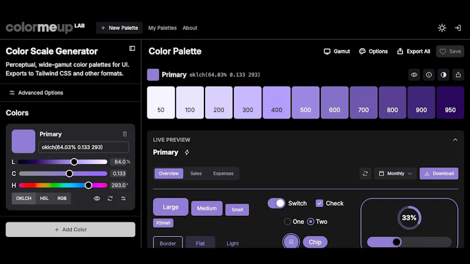The image size is (470, 264).
Task: Select the One radio button
Action: [287, 222]
